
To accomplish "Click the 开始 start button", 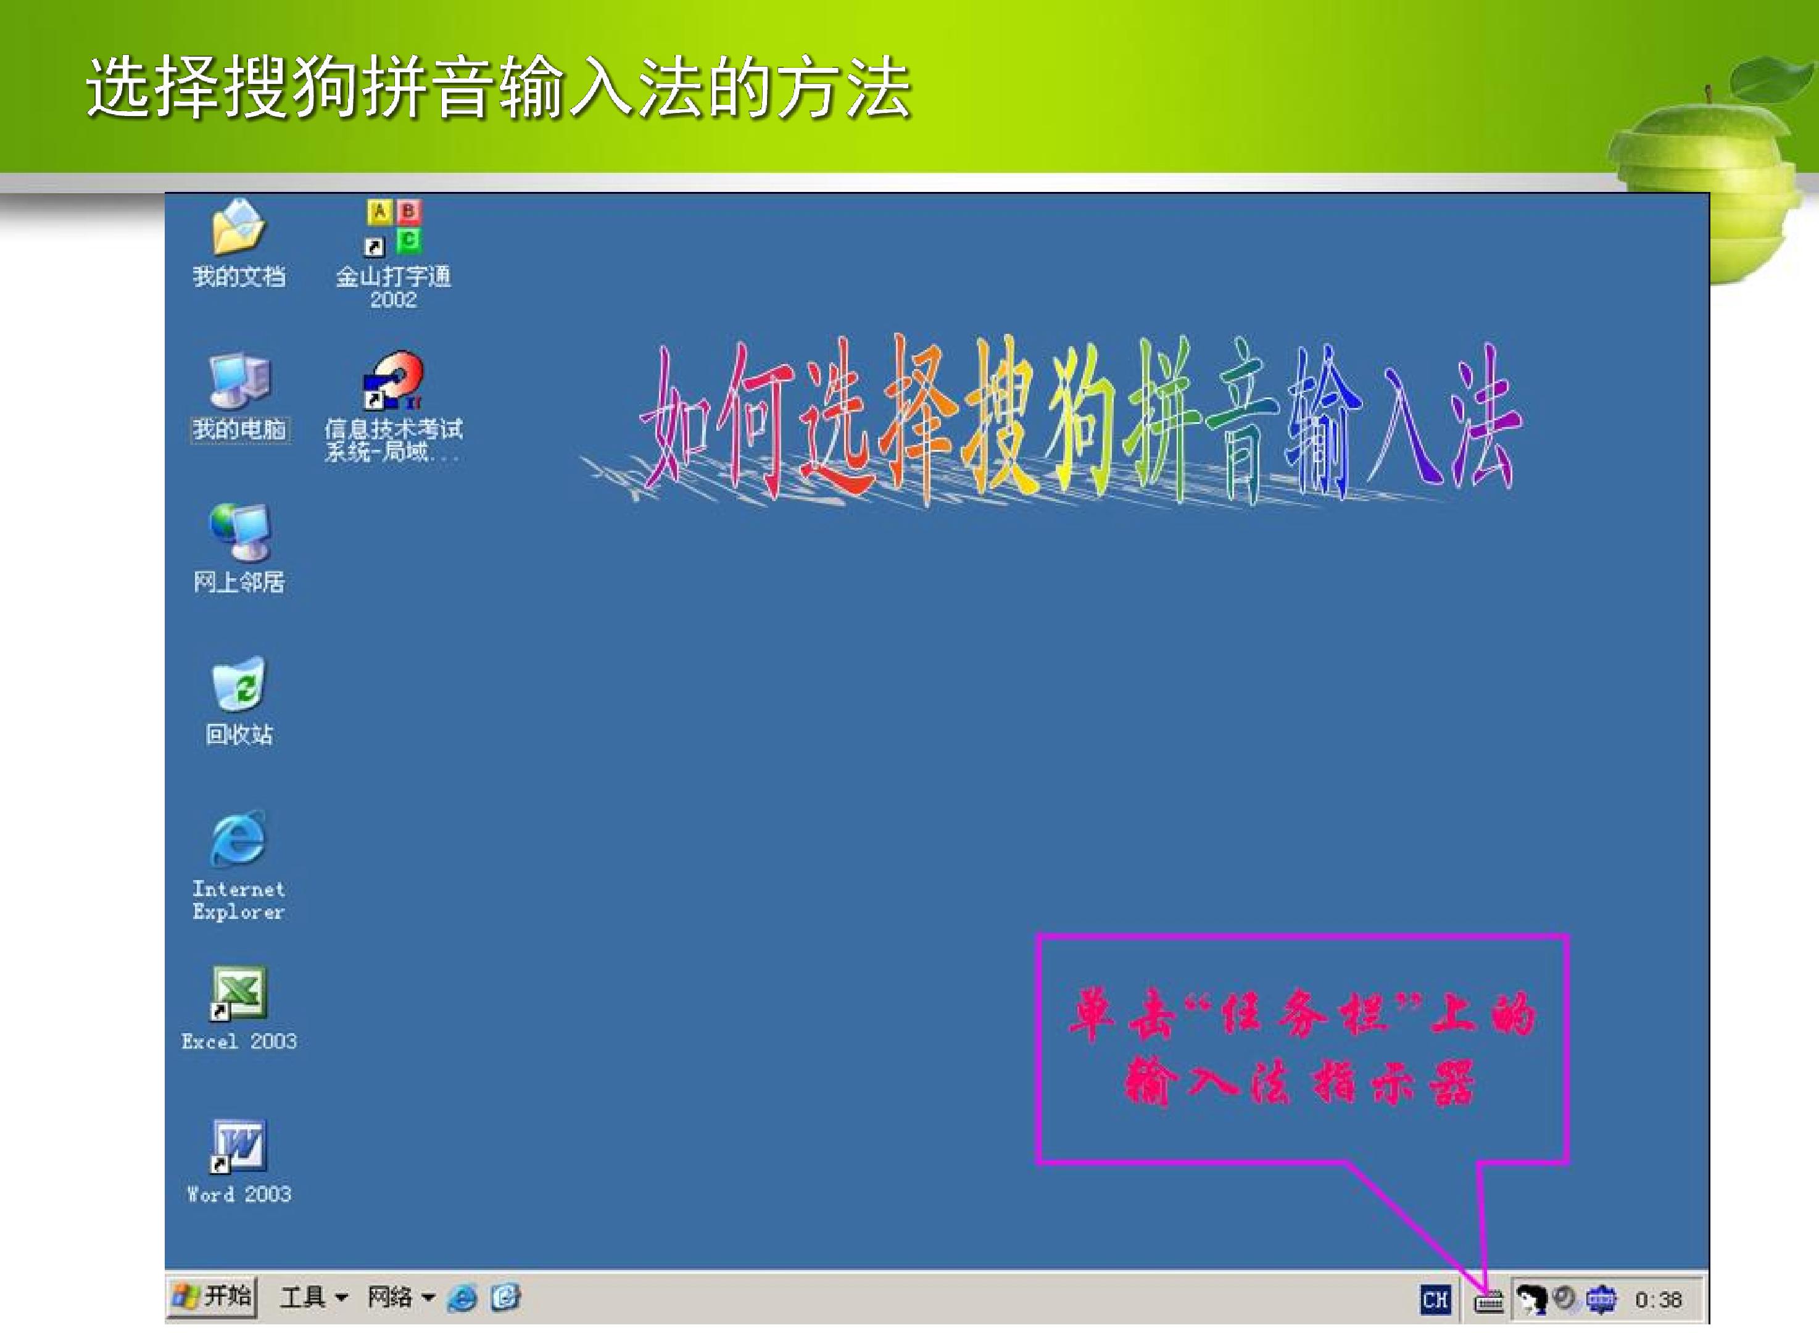I will 212,1297.
